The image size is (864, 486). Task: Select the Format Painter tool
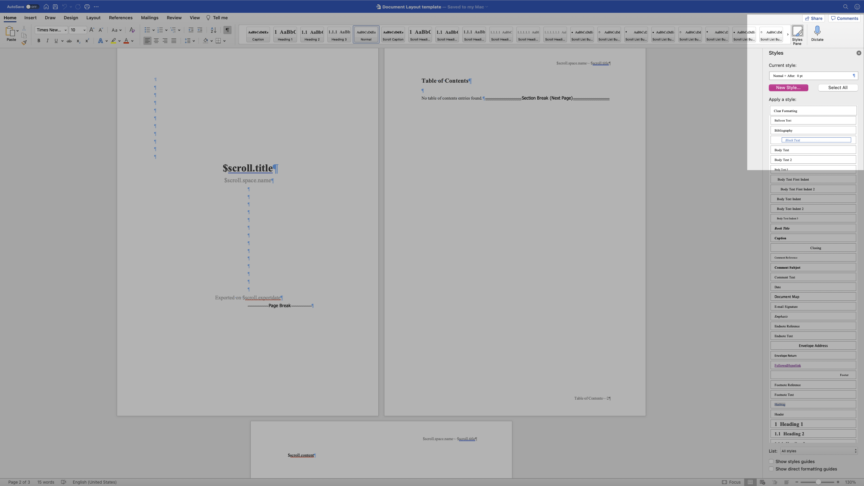[24, 43]
